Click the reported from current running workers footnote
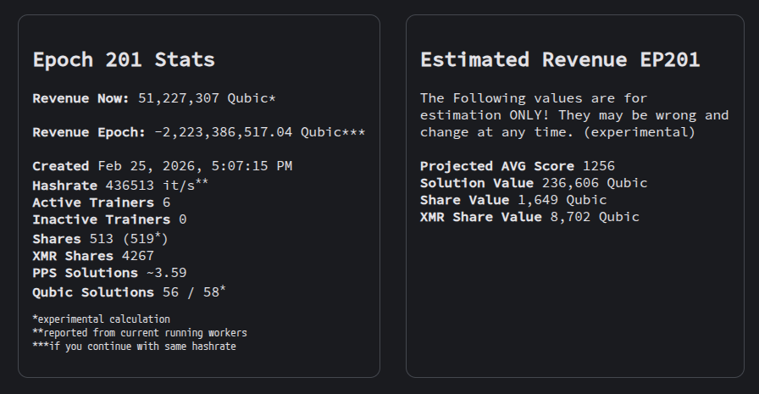 [139, 333]
